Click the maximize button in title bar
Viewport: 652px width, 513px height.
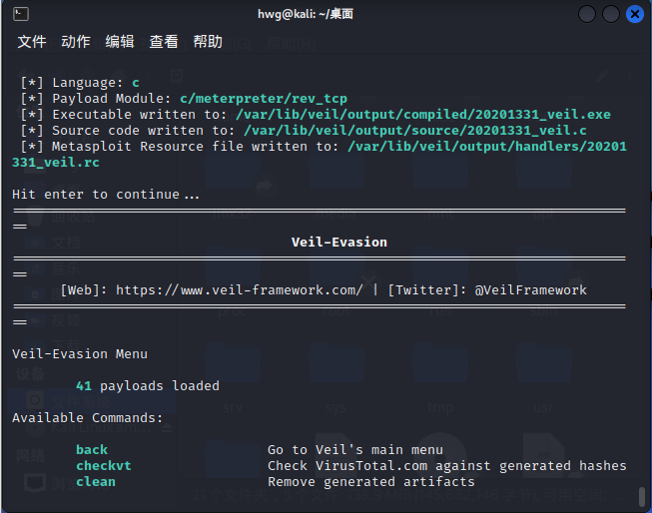(610, 14)
